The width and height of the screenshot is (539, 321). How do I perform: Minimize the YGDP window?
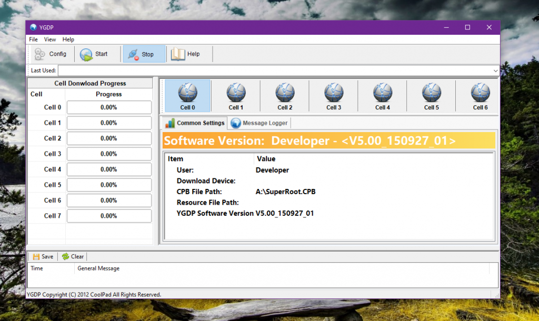(446, 27)
